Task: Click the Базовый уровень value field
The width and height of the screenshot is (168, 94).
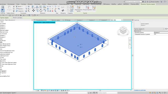Action: click(x=161, y=32)
